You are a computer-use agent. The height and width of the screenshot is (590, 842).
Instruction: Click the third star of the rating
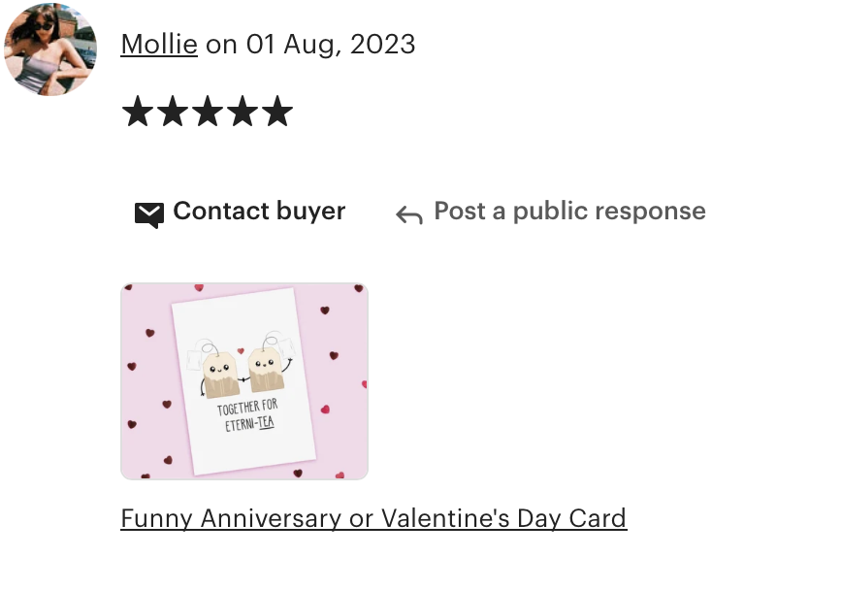coord(208,112)
